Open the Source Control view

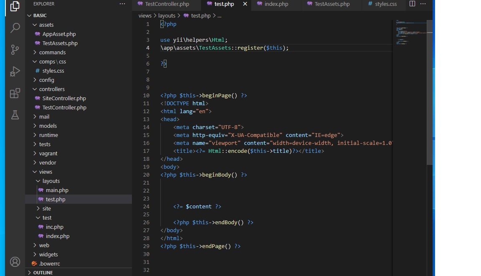coord(15,50)
